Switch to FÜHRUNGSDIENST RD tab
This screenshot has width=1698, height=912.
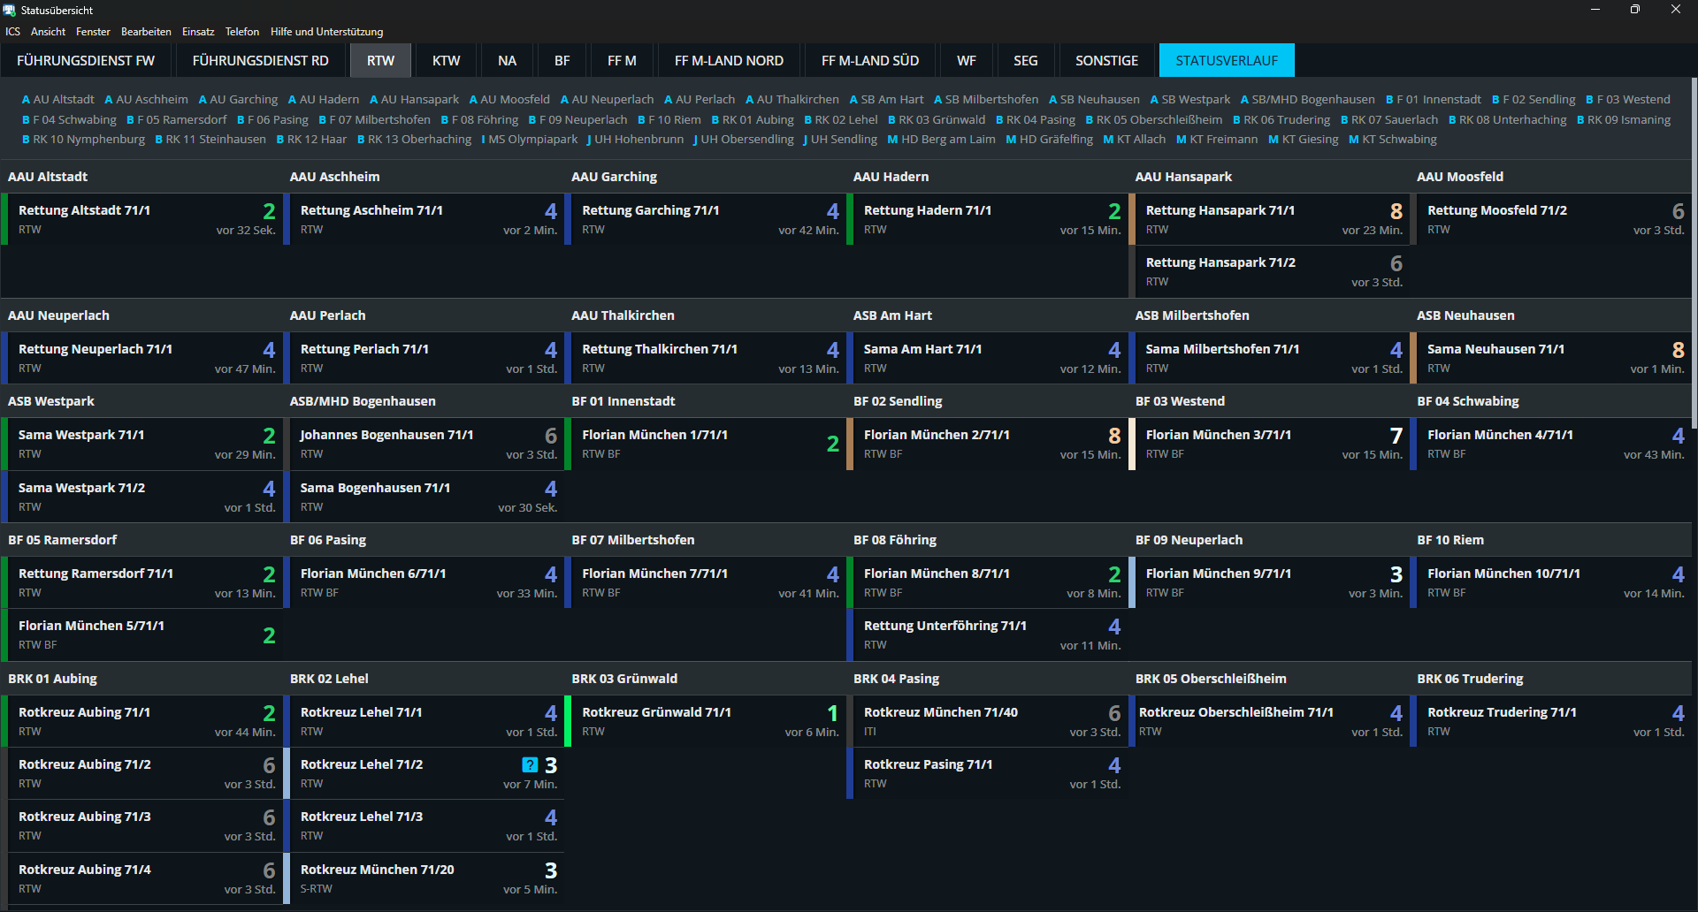coord(260,61)
